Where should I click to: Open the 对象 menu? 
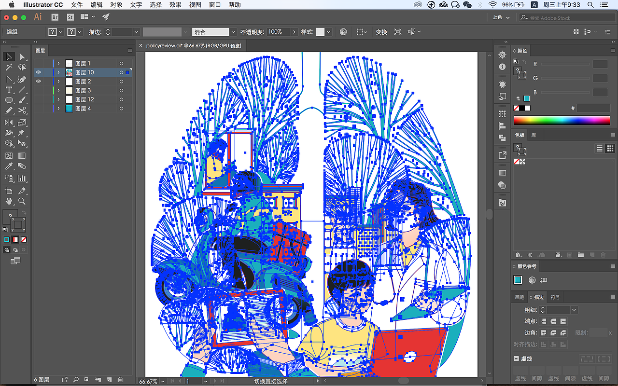[116, 5]
